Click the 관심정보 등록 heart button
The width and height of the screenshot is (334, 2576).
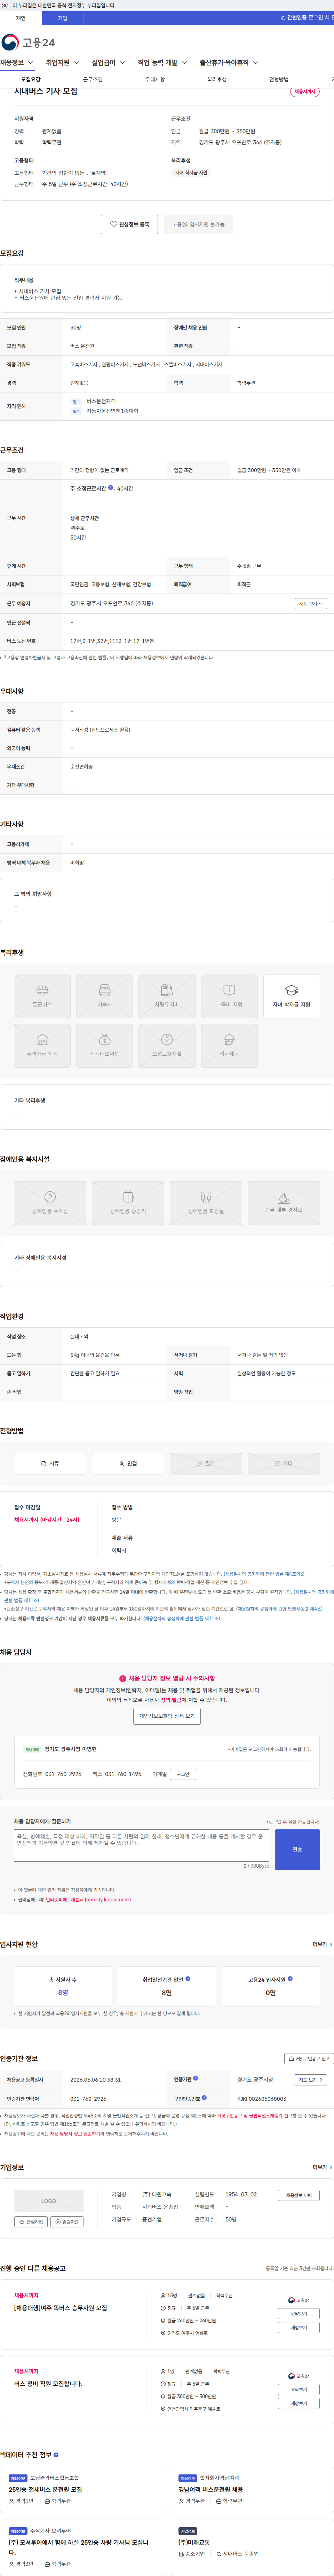129,225
